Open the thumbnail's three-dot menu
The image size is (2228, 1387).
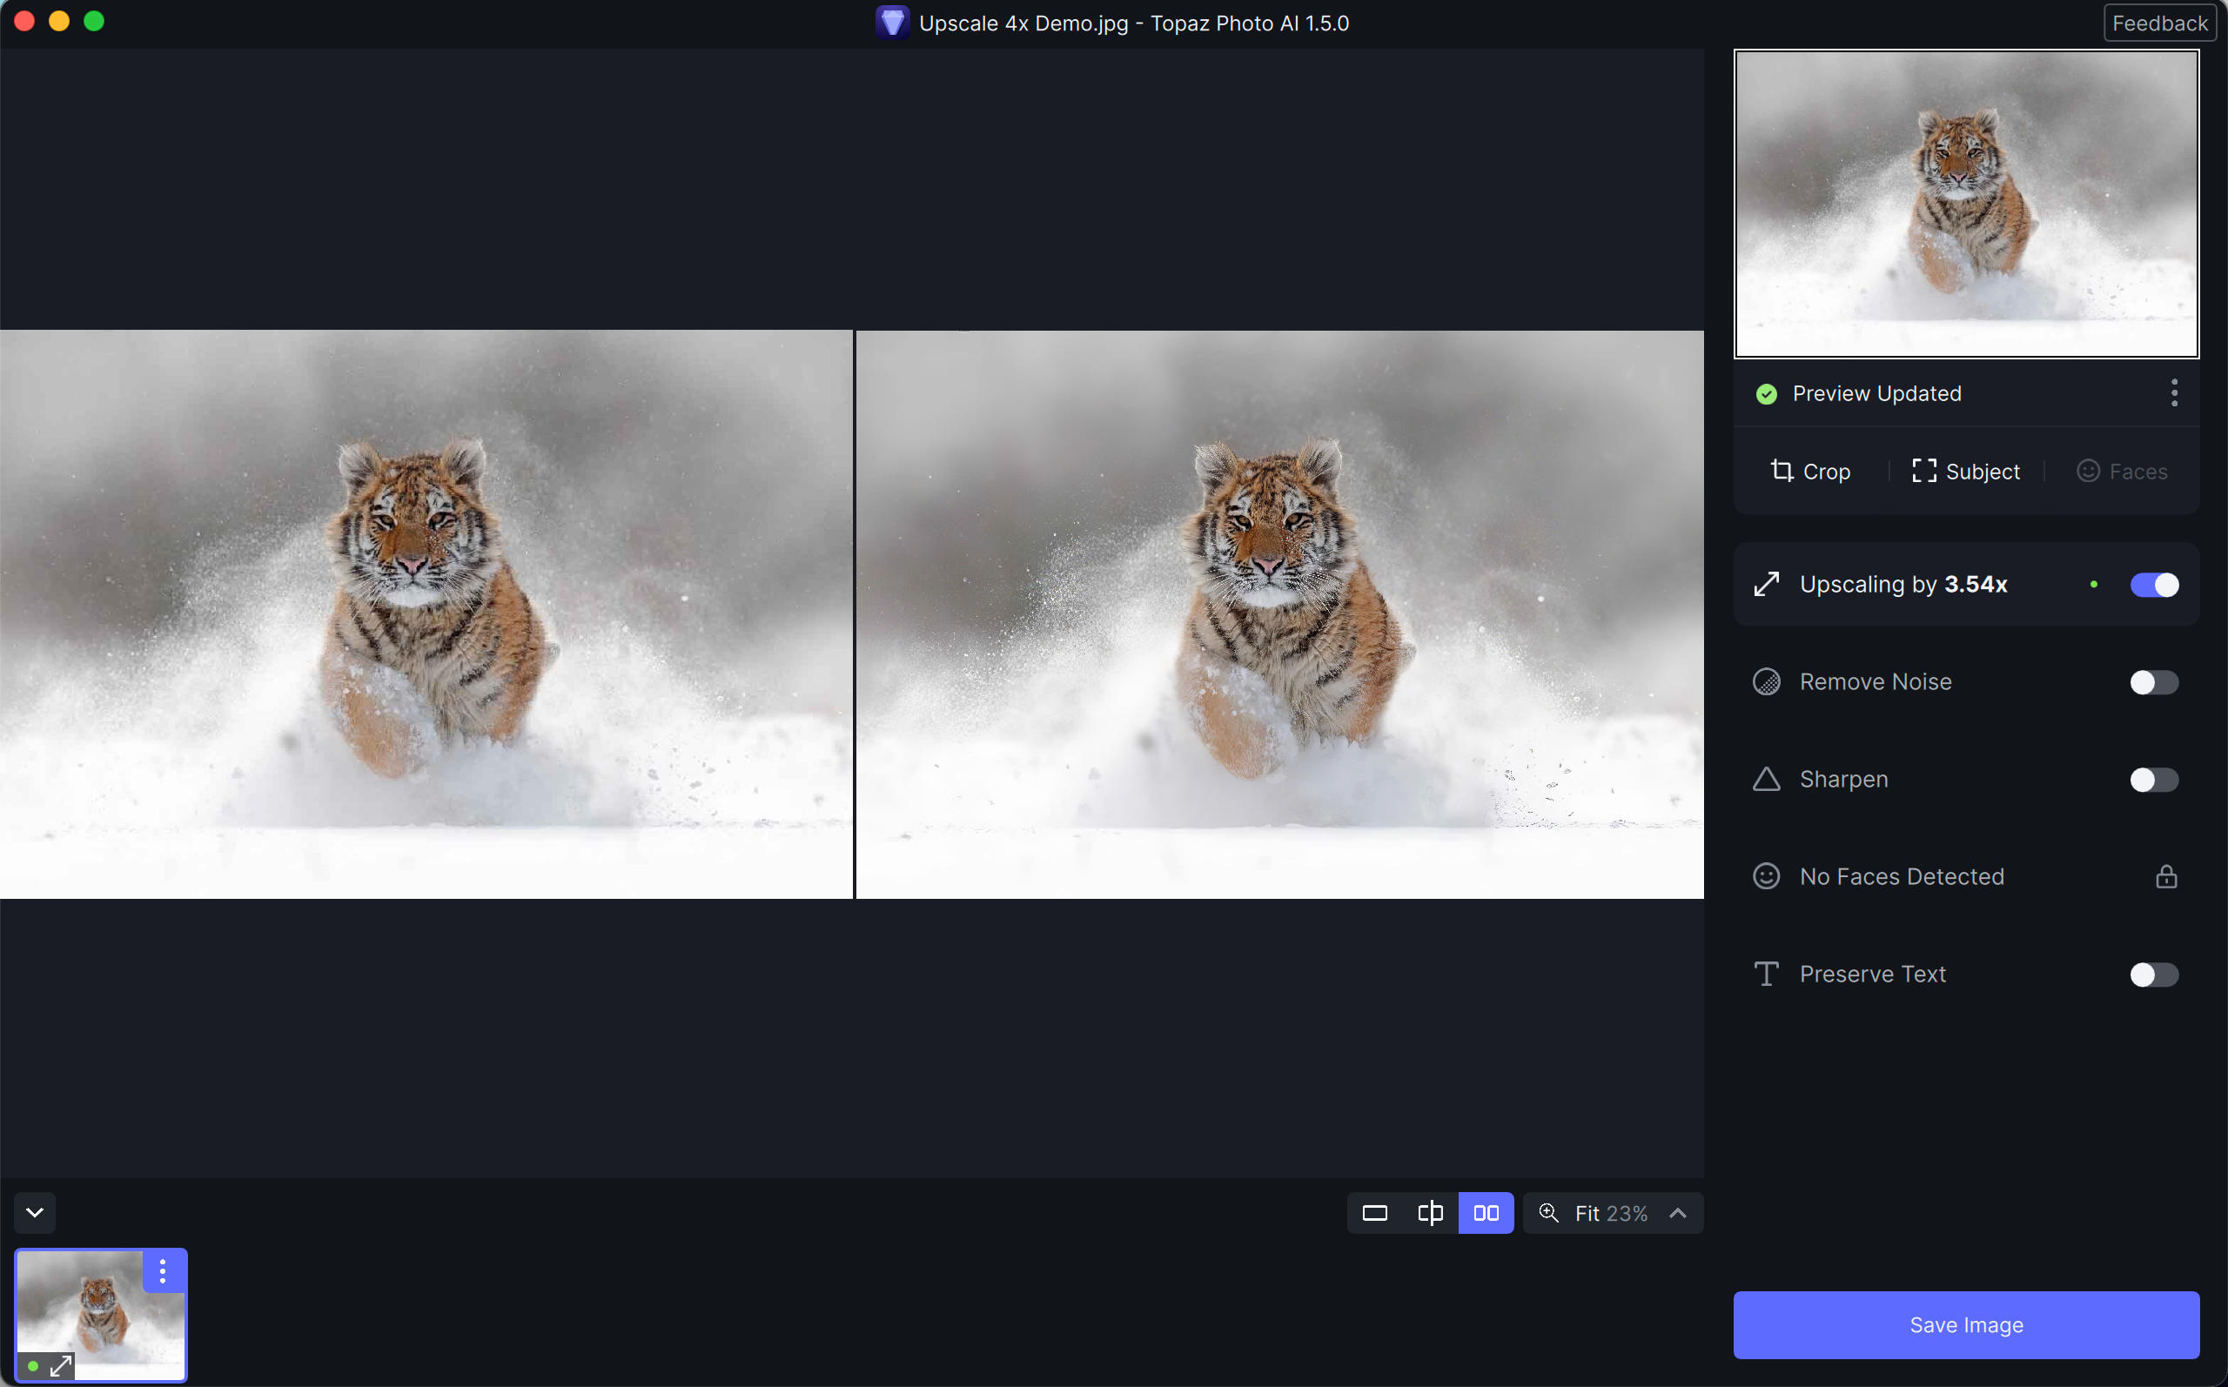[163, 1270]
